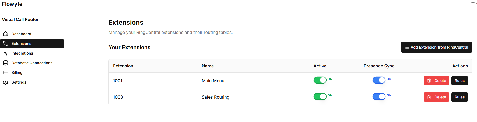Screen dimensions: 477x122
Task: Click the Dashboard home icon
Action: 6,34
